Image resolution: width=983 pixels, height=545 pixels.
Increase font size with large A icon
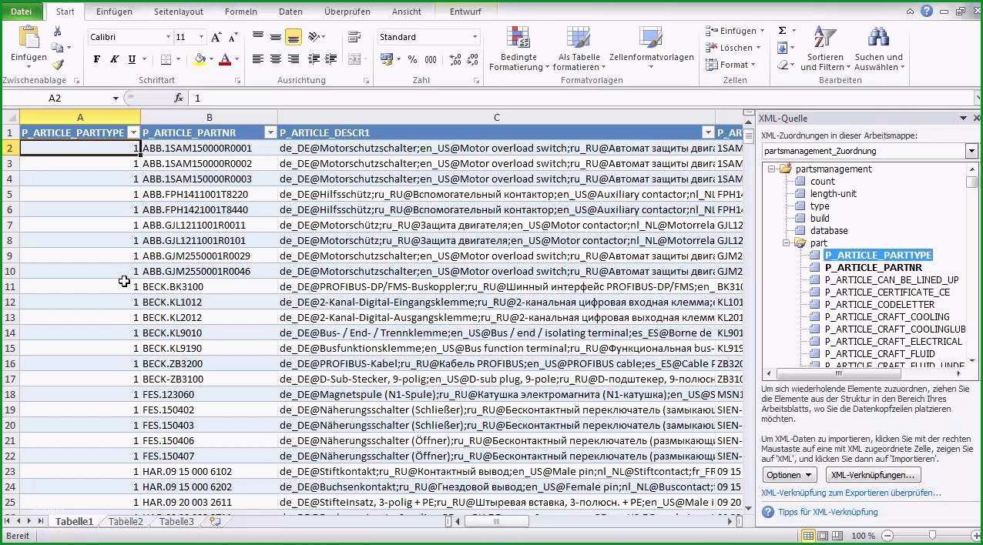216,37
